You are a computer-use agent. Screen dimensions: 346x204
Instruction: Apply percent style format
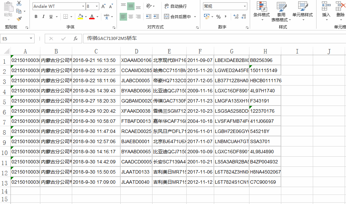(219, 17)
